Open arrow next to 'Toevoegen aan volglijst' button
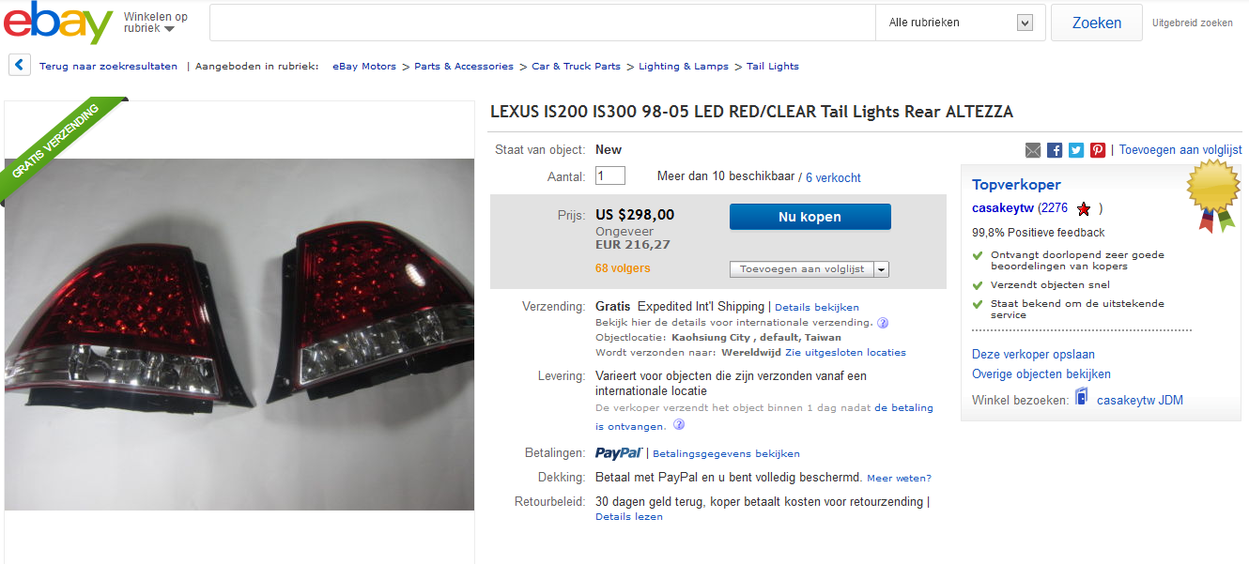1249x564 pixels. pos(881,269)
